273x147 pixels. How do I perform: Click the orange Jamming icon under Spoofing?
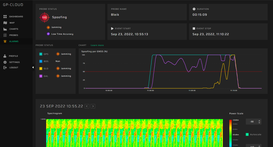pyautogui.click(x=48, y=27)
